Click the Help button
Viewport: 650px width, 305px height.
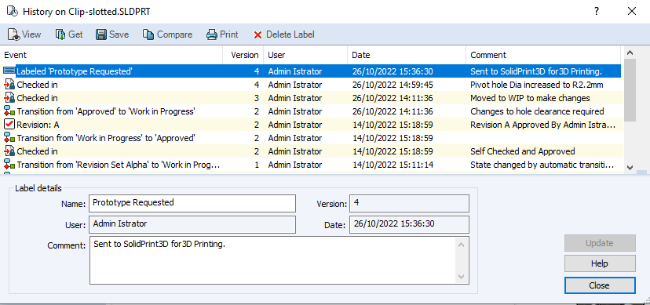tap(600, 263)
